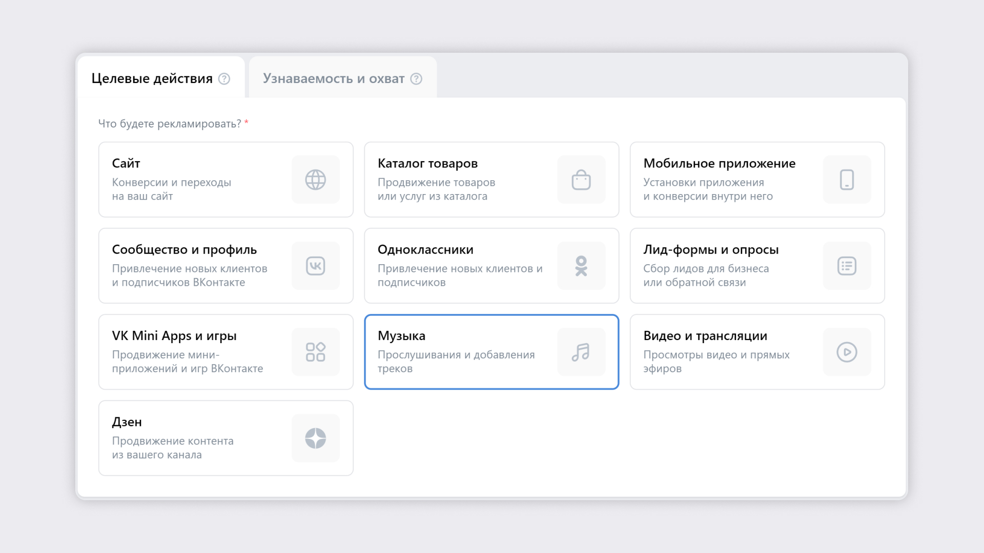Click the Дзен star logo icon
Image resolution: width=984 pixels, height=553 pixels.
click(x=316, y=438)
